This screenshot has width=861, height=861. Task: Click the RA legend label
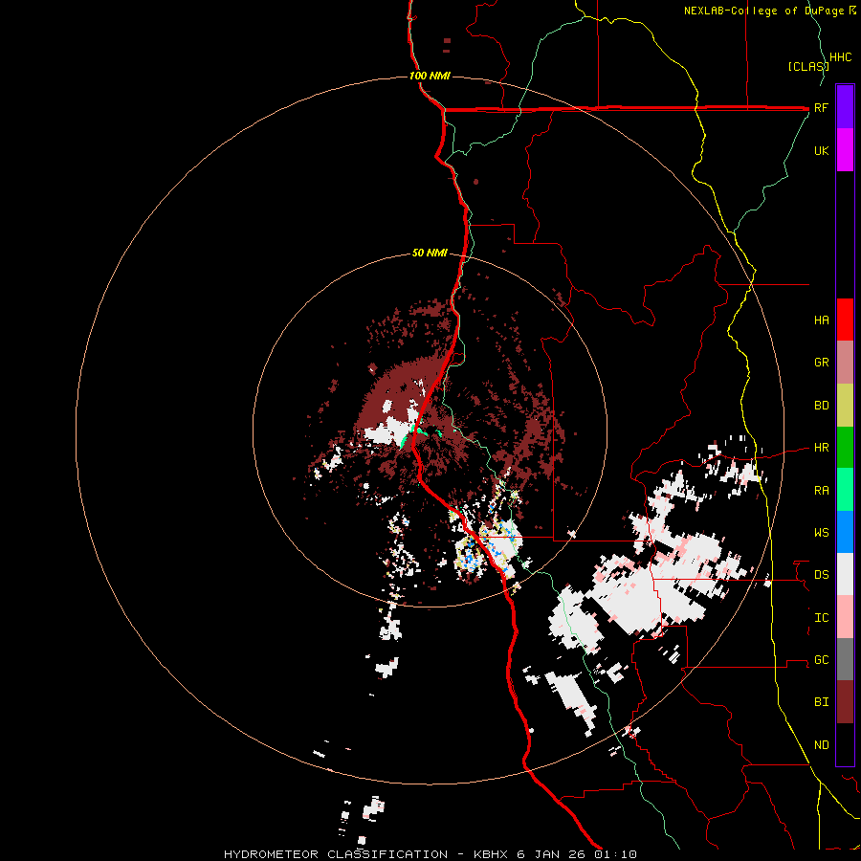pos(821,491)
